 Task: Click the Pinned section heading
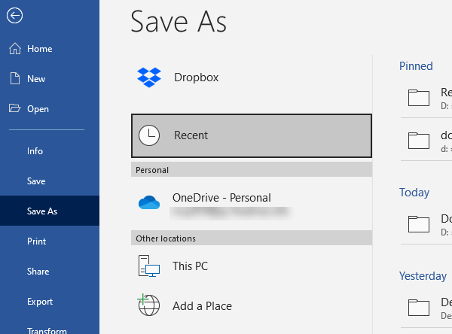point(416,66)
